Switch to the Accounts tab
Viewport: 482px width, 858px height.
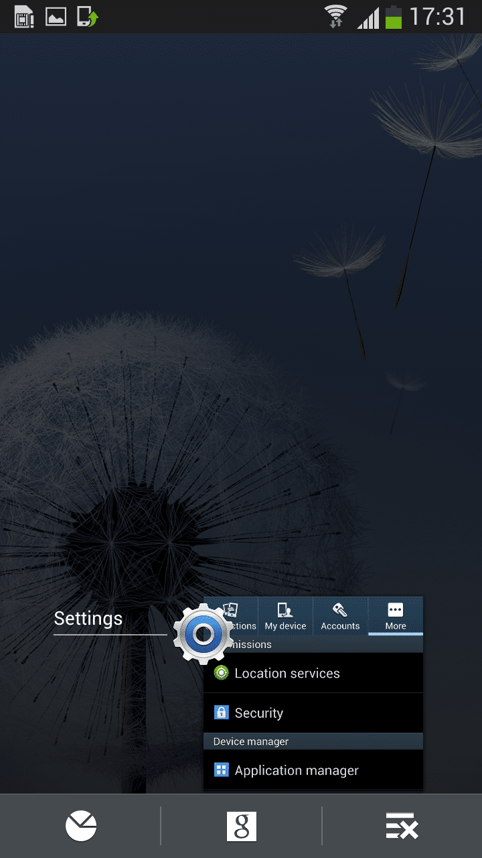tap(340, 615)
